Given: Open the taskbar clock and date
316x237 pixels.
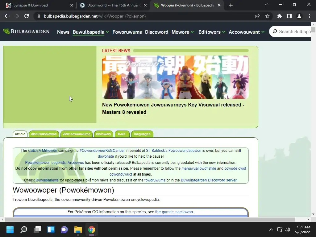Looking at the screenshot, I should 303,230.
